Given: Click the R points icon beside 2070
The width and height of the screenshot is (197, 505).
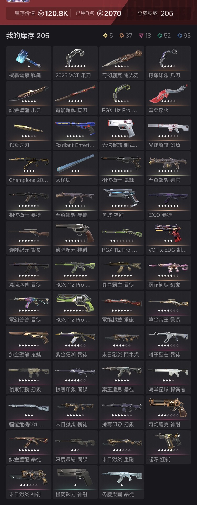Looking at the screenshot, I should [100, 13].
